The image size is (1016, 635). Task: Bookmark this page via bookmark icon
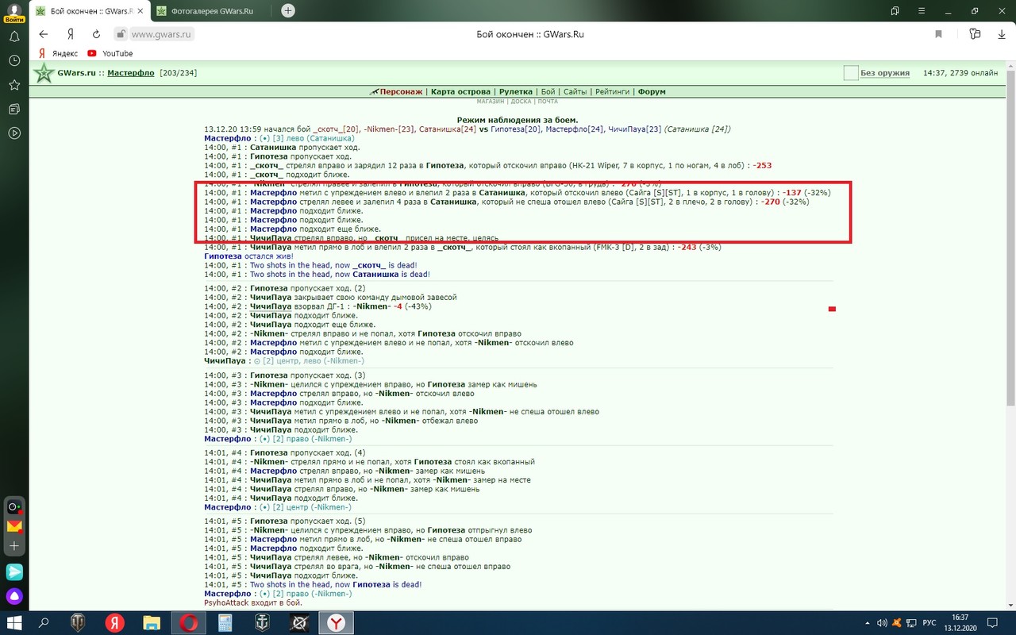click(x=938, y=34)
